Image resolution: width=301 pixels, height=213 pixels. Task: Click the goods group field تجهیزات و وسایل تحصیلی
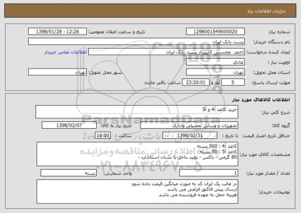[x=189, y=125]
